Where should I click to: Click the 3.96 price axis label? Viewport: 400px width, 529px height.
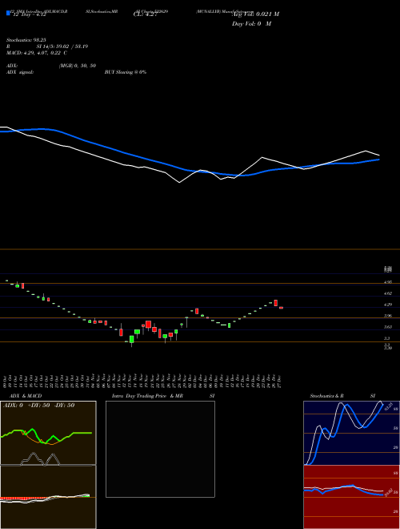click(x=388, y=316)
